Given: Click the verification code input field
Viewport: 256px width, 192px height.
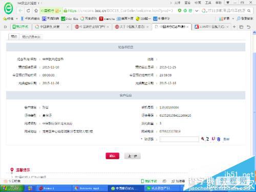Looking at the screenshot, I should [179, 139].
